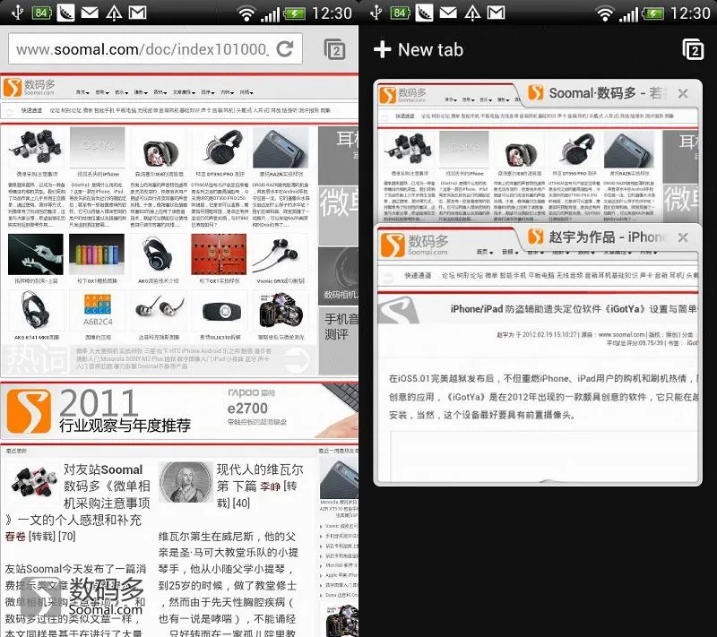Image resolution: width=717 pixels, height=637 pixels.
Task: Open the colorful batteries thumbnail on the left page
Action: [97, 254]
